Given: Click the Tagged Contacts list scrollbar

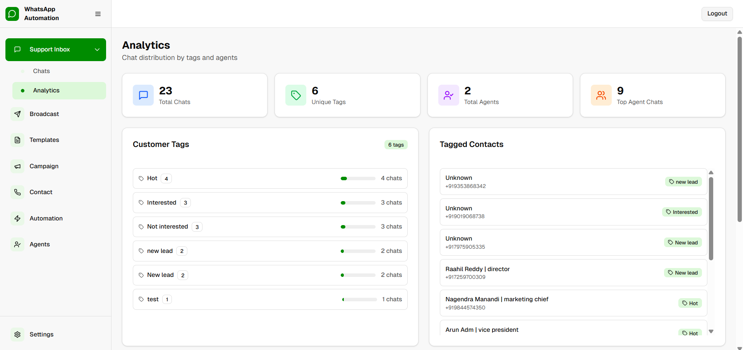Looking at the screenshot, I should 711,219.
